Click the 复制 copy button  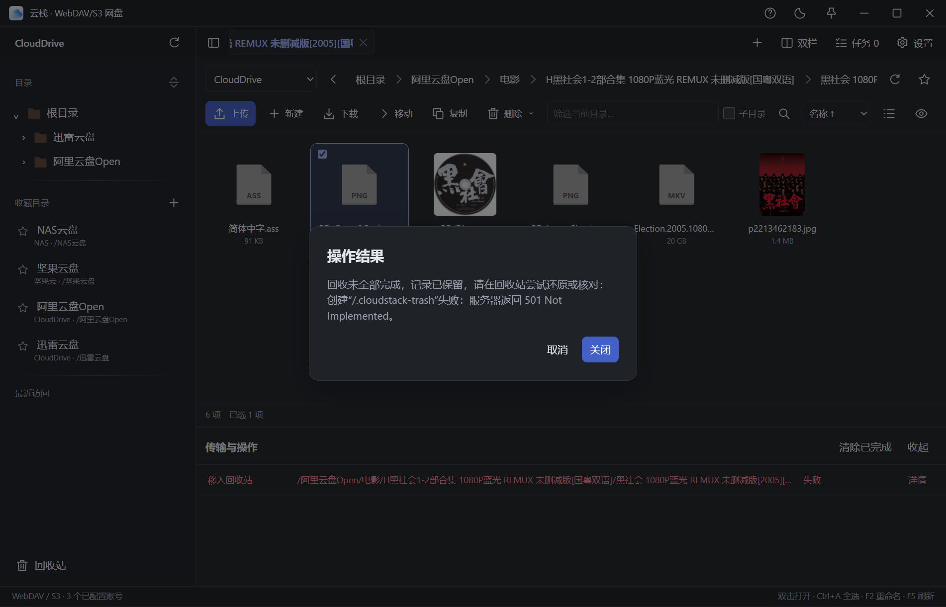pos(450,114)
